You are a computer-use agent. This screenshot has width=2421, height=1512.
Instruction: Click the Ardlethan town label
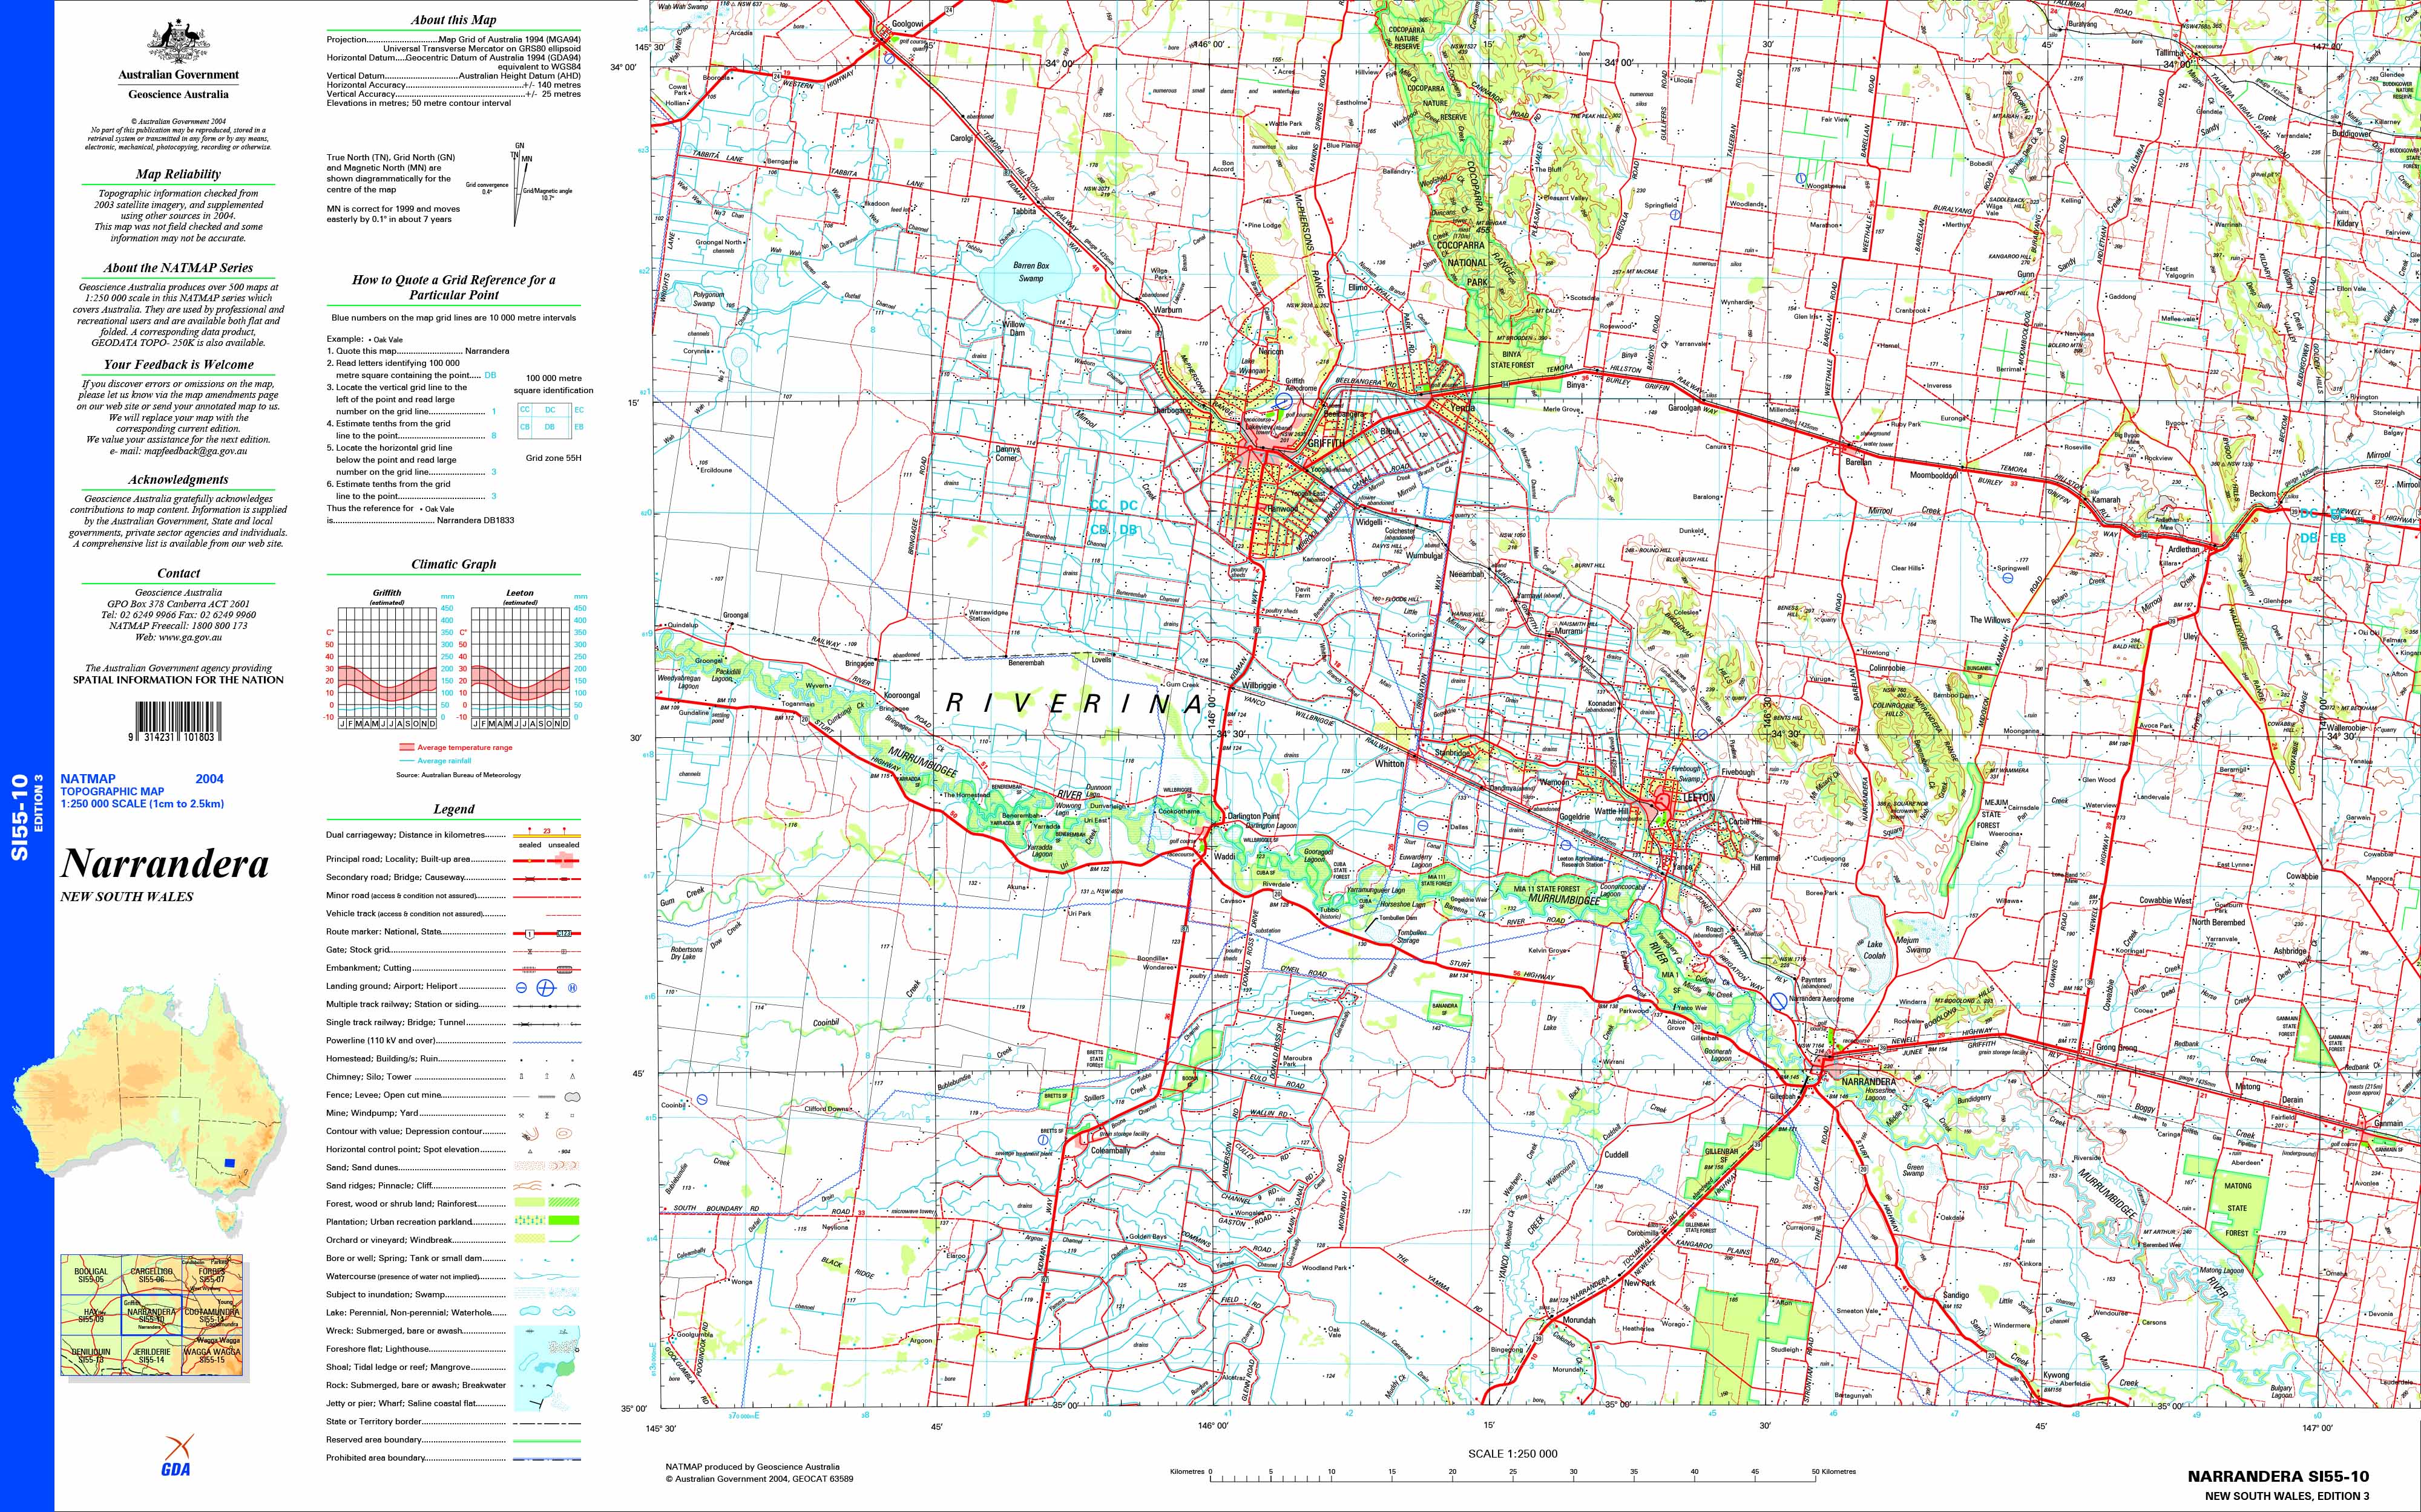click(2184, 549)
